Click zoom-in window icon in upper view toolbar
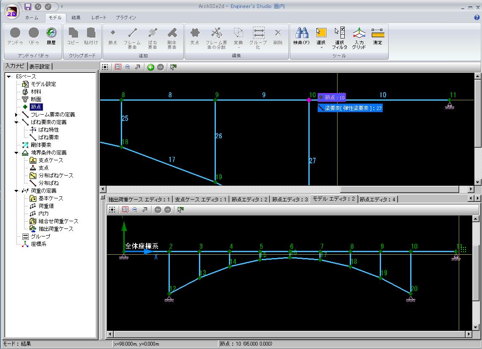The height and width of the screenshot is (349, 482). [118, 67]
